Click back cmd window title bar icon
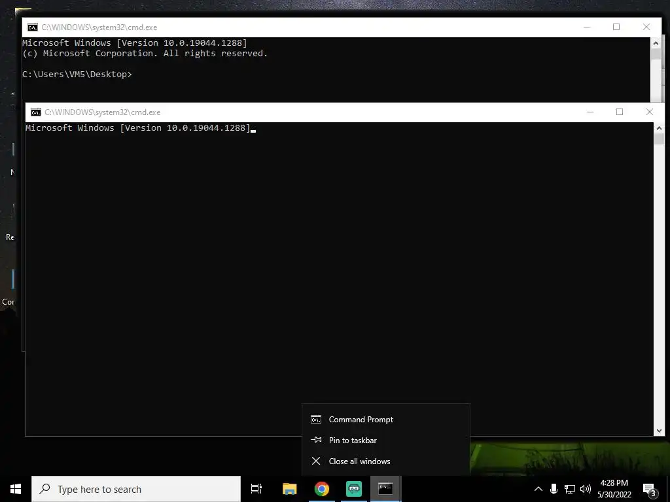This screenshot has width=670, height=502. click(x=33, y=27)
